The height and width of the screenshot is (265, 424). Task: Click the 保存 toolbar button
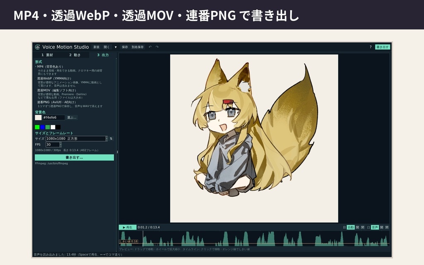[125, 47]
